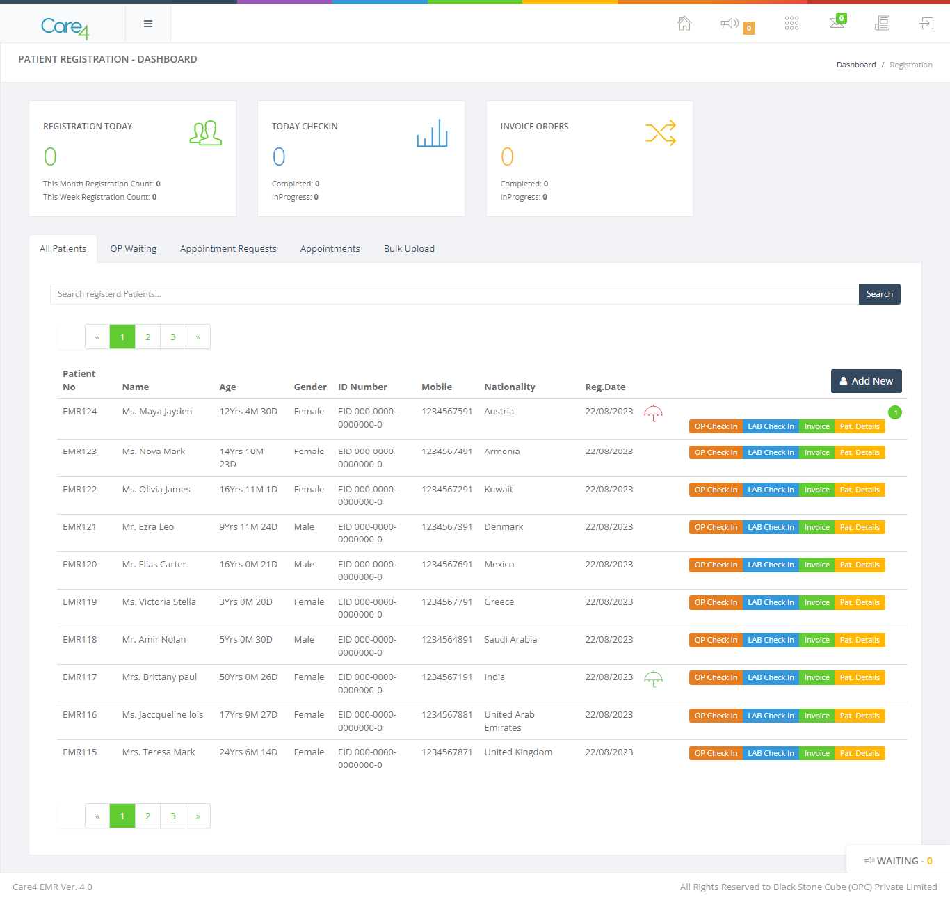Open the mail envelope icon

point(837,23)
